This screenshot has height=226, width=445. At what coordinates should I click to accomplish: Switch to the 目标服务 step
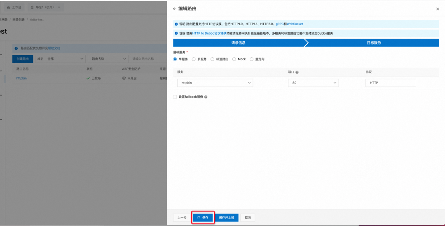click(x=374, y=43)
